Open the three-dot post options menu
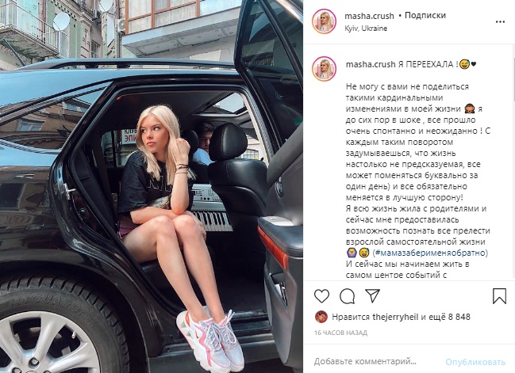Screen dimensions: 515x373 500,22
